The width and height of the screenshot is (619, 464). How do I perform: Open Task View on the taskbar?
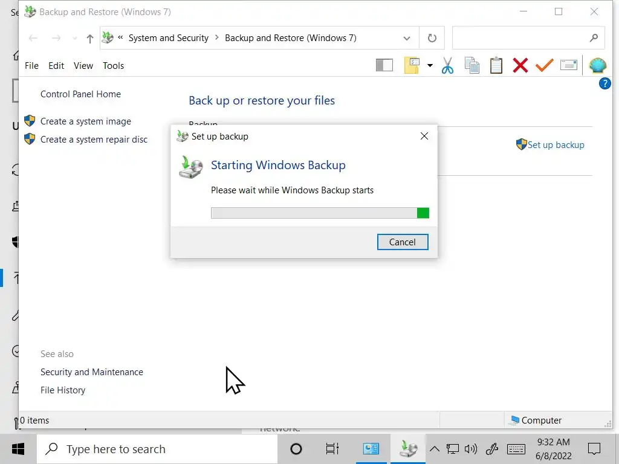tap(332, 449)
